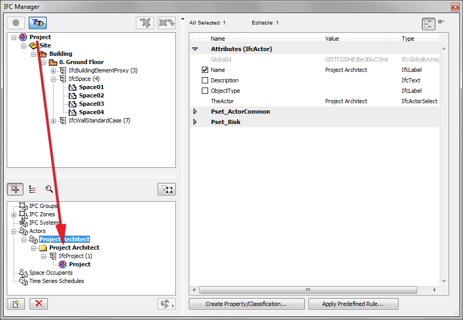Click the Time Series Schedules icon
This screenshot has width=463, height=320.
point(23,281)
